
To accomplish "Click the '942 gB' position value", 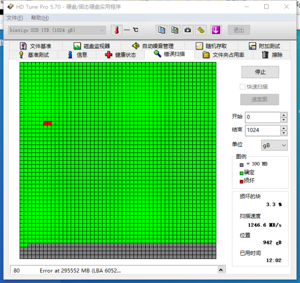I will click(272, 243).
